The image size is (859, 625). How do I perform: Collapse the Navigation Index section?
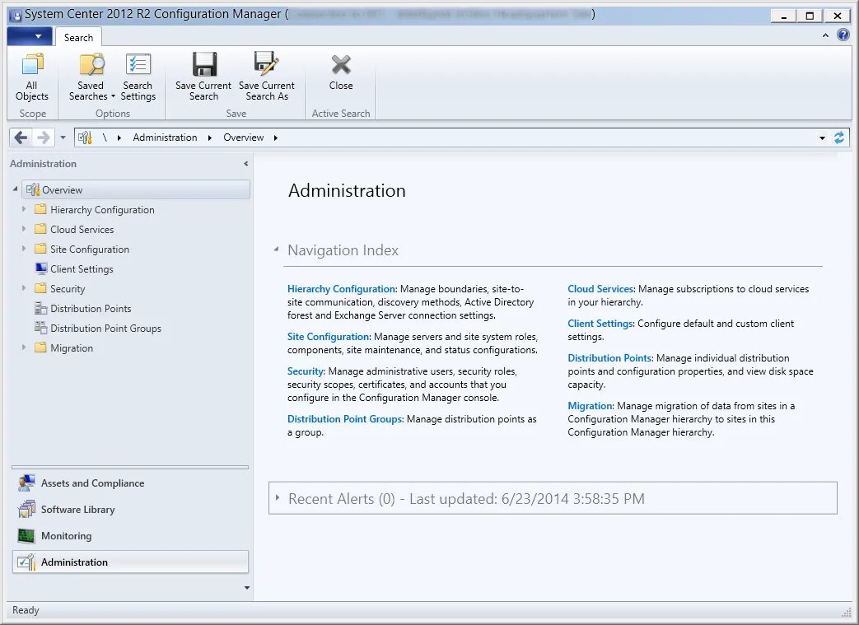(277, 250)
